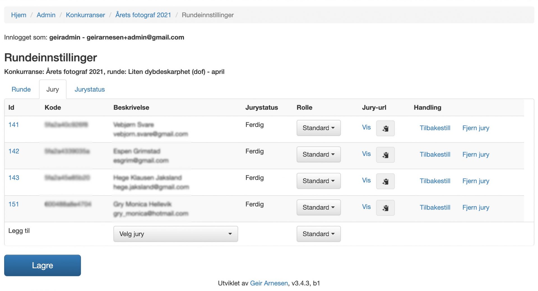Open jury id 143 link
Image resolution: width=538 pixels, height=291 pixels.
(14, 178)
